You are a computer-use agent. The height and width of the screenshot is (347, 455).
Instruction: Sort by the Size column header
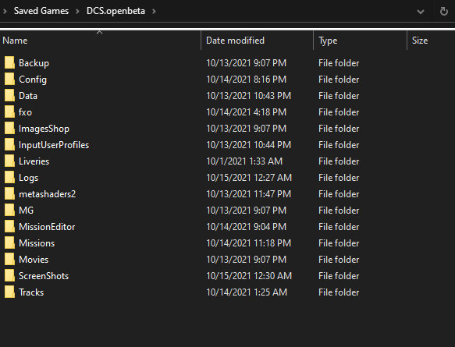432,41
